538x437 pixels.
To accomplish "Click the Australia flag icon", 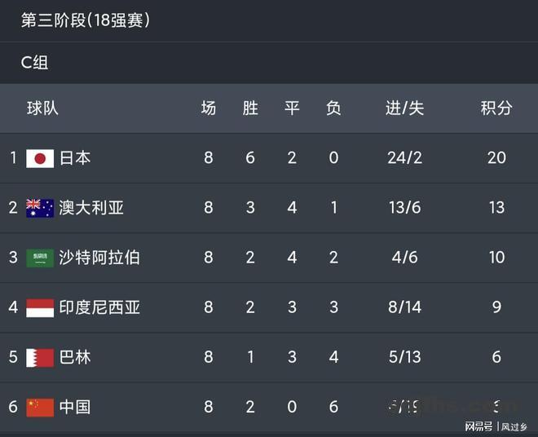I will coord(40,208).
